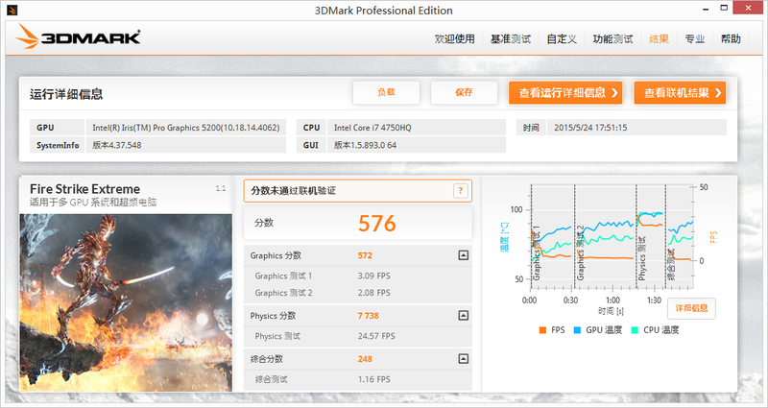Click the 保存 button

[464, 92]
